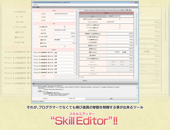Open the 優先カテゴリ dropdown

pyautogui.click(x=65, y=40)
